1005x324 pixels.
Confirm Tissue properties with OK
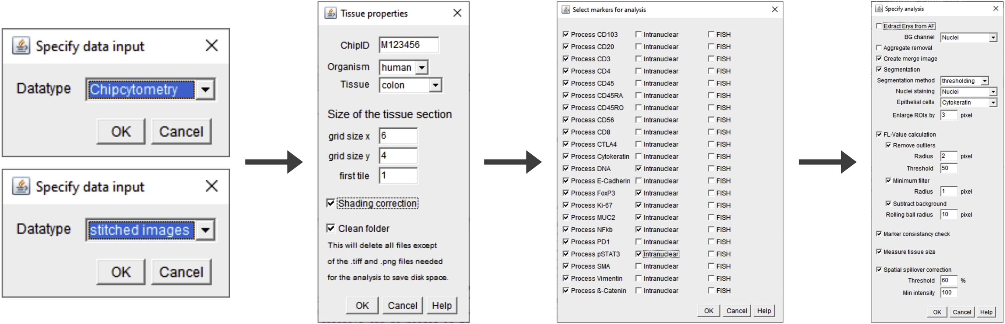pos(362,305)
